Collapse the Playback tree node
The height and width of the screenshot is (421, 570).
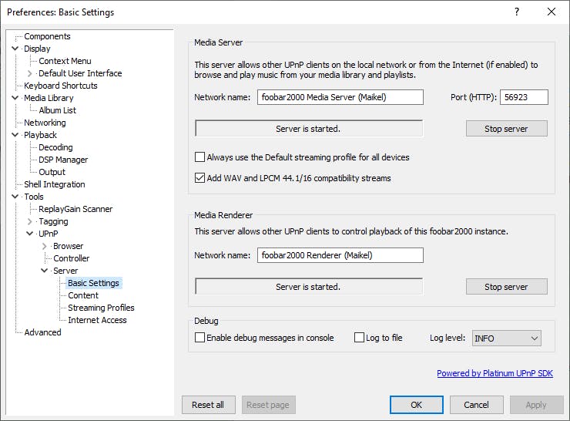coord(15,135)
